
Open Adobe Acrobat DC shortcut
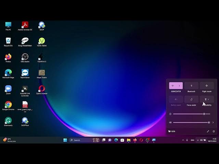click(x=25, y=26)
